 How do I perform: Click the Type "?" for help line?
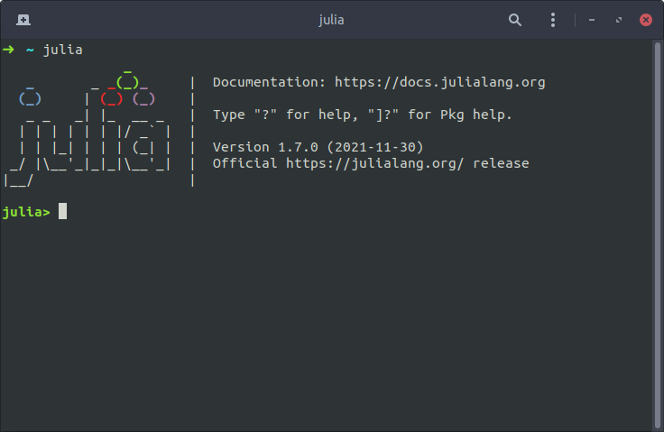(x=362, y=115)
